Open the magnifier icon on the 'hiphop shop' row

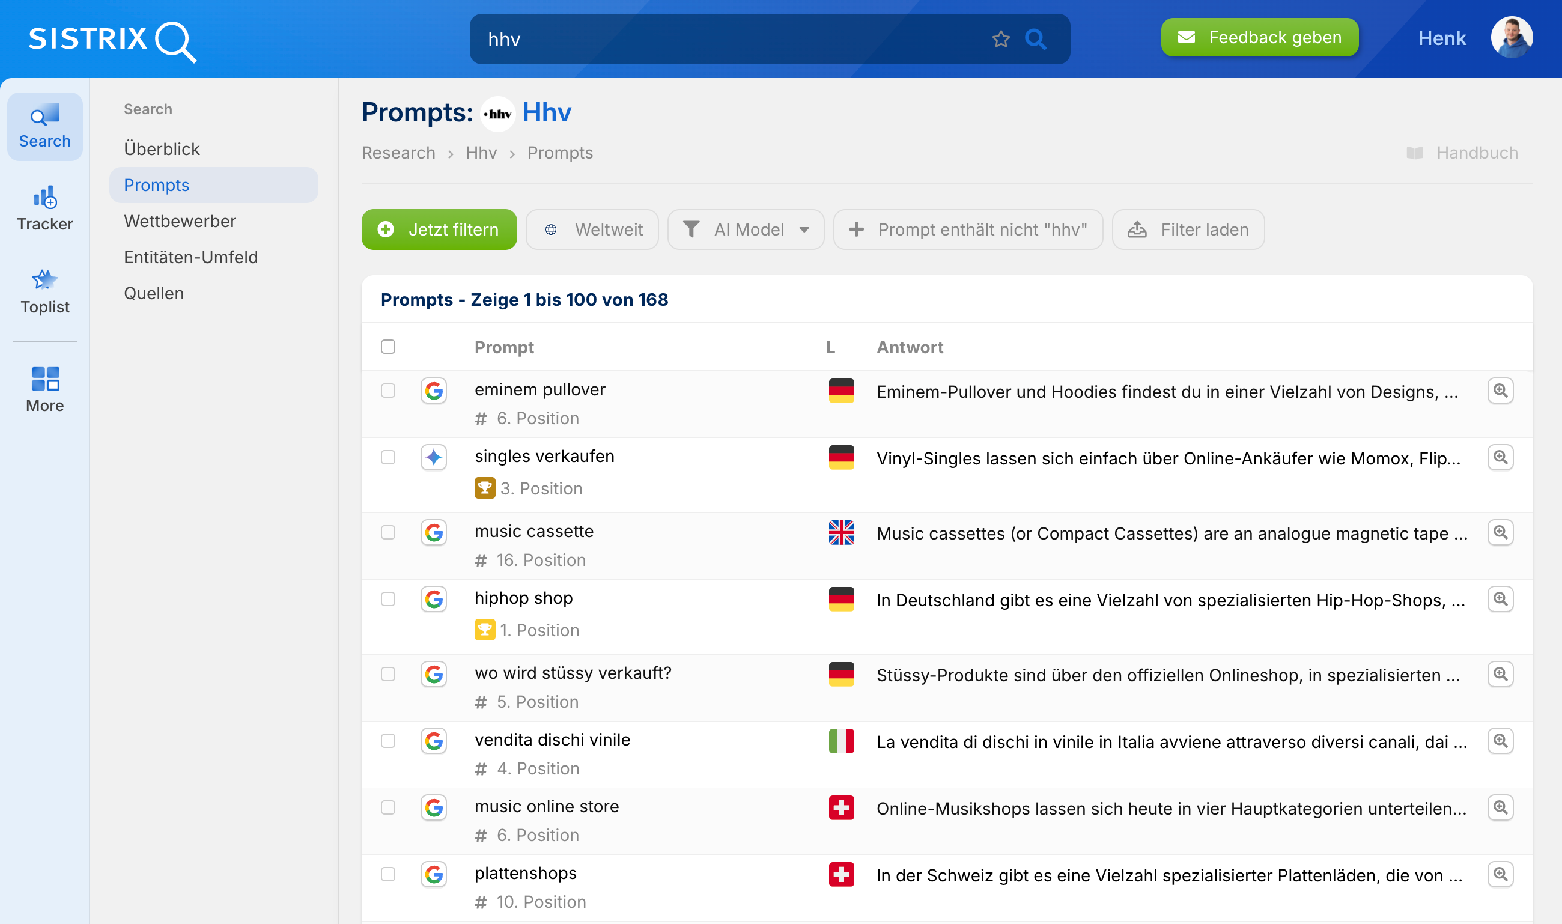pyautogui.click(x=1501, y=599)
